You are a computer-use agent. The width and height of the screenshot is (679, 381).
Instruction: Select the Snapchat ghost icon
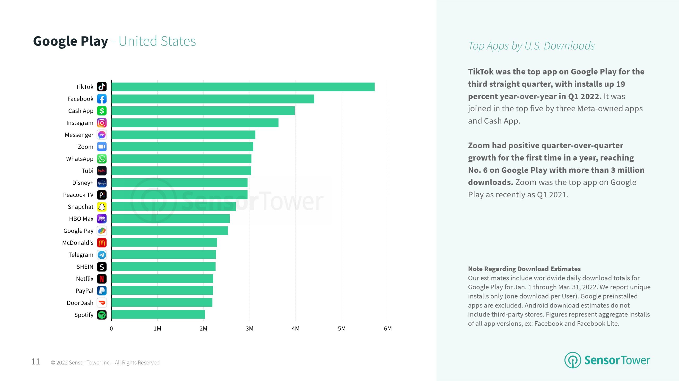click(102, 207)
